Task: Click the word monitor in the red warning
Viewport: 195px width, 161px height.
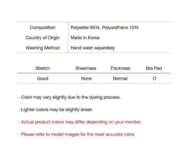Action: click(133, 122)
